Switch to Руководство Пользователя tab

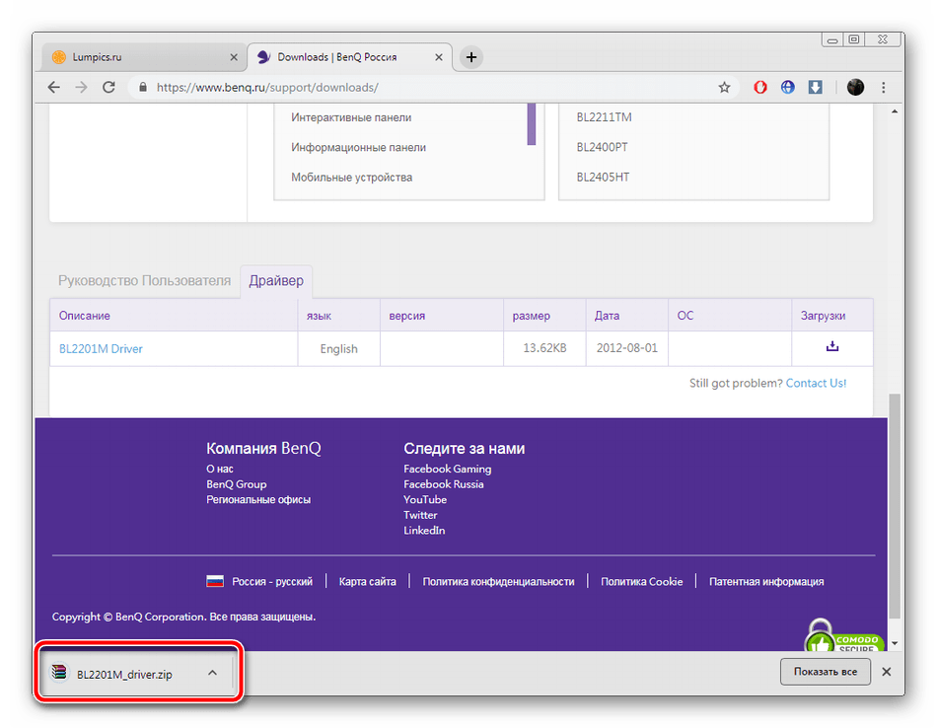[144, 281]
